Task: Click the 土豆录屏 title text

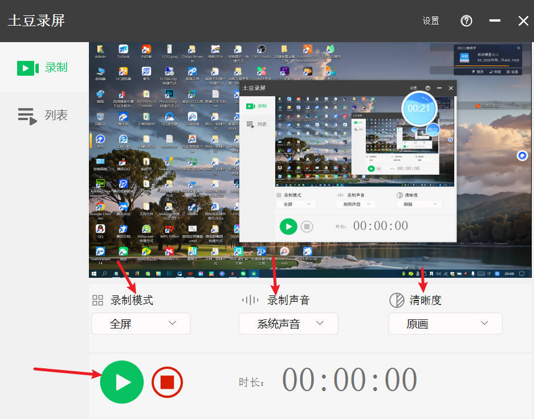Action: pyautogui.click(x=36, y=21)
